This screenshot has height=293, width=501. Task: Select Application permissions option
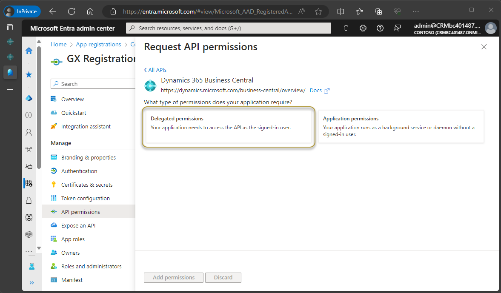pyautogui.click(x=401, y=127)
